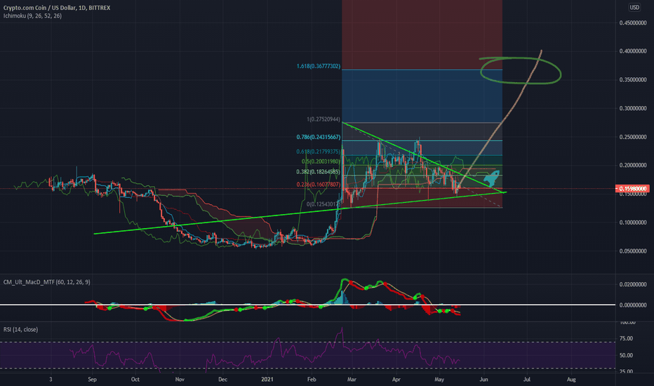Click the 2021 label on time axis
Viewport: 654px width, 386px height.
click(x=267, y=379)
